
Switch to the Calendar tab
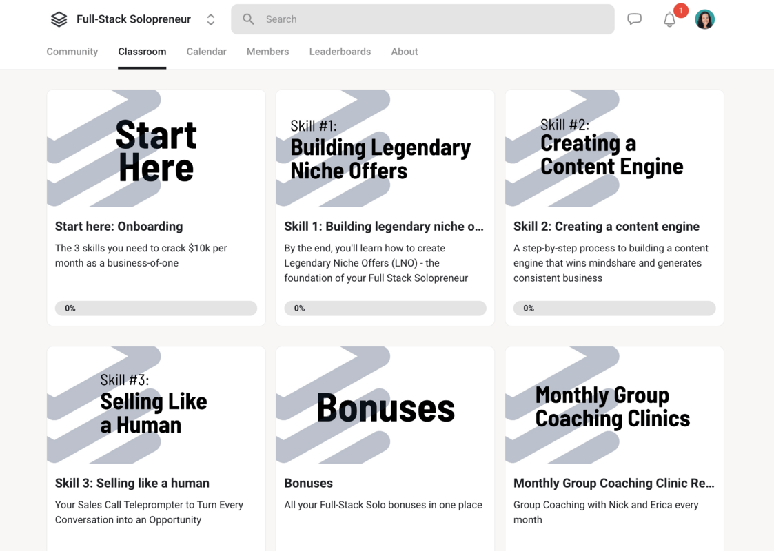coord(206,52)
